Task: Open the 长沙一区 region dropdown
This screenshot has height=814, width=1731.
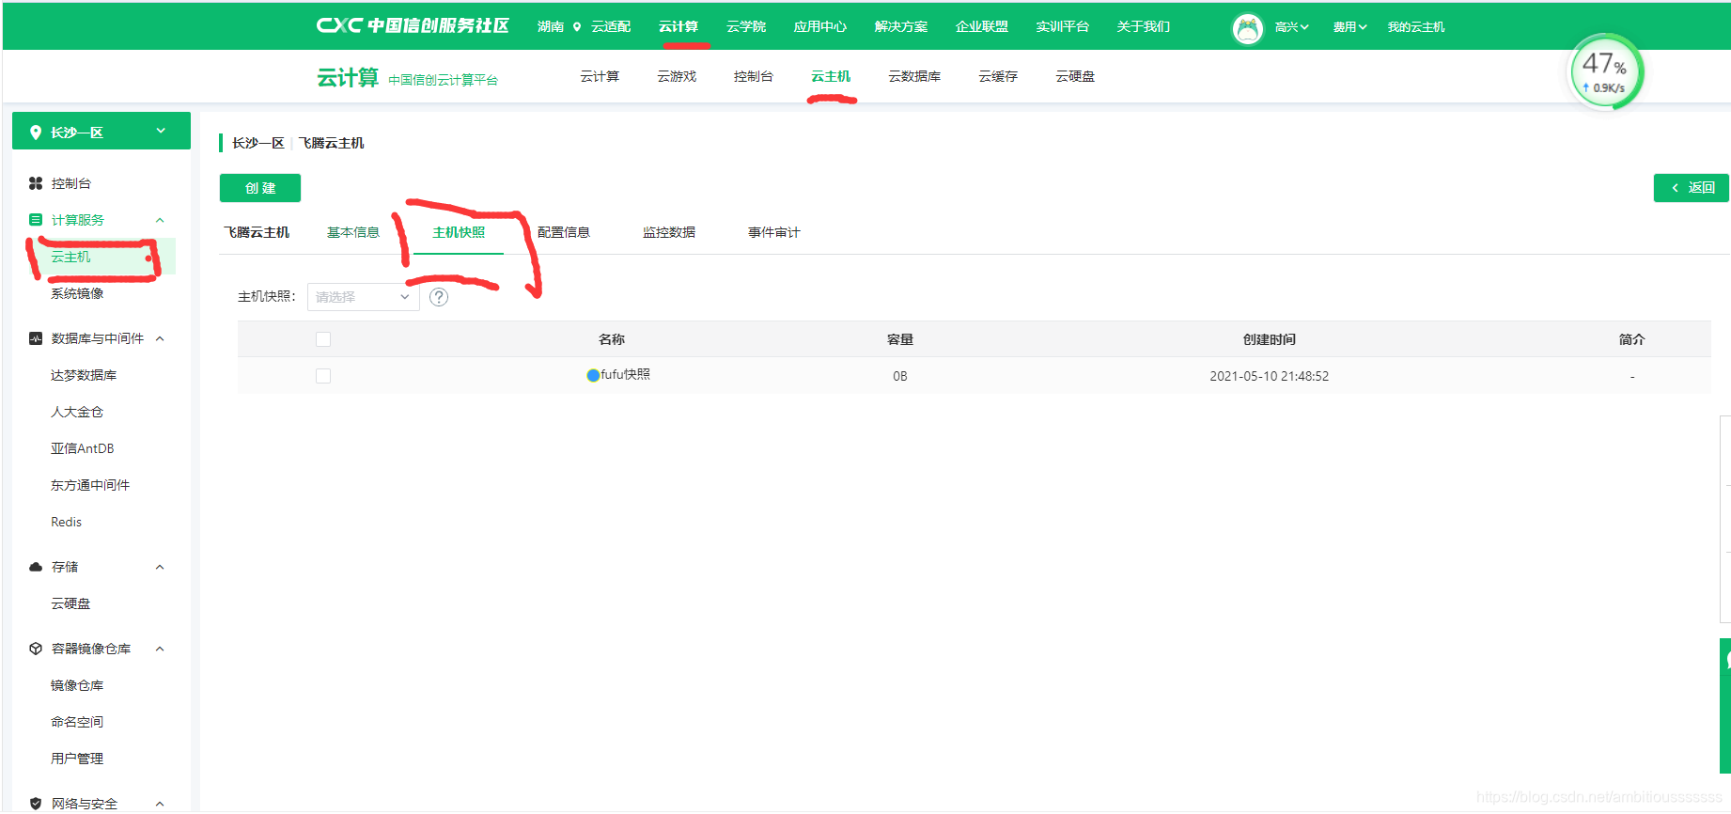Action: click(x=101, y=132)
